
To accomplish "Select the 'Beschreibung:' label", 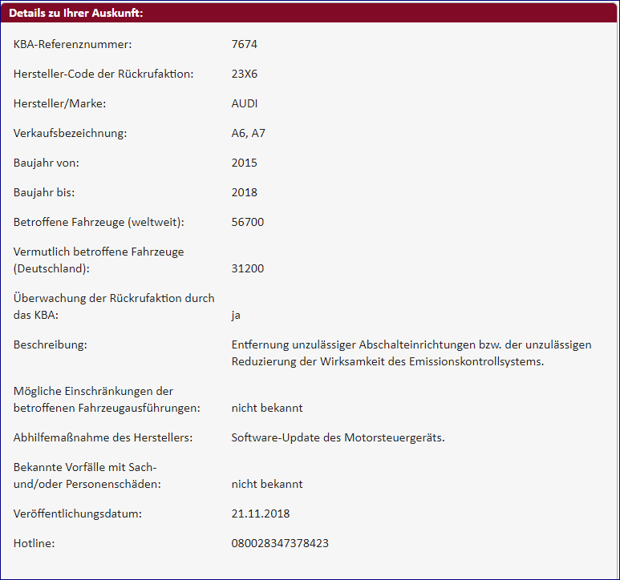I will tap(51, 344).
